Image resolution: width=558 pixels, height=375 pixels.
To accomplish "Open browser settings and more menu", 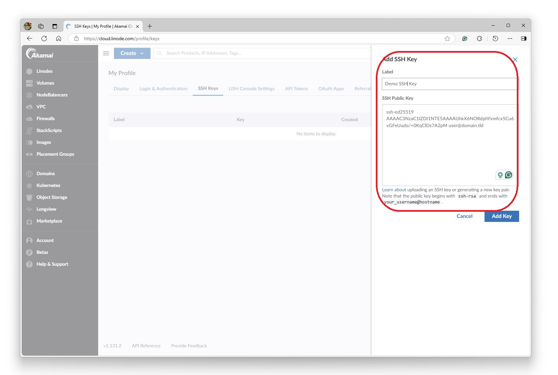I will point(510,39).
